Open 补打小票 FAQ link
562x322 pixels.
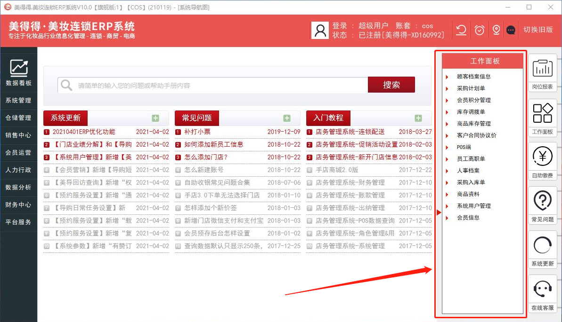(197, 132)
